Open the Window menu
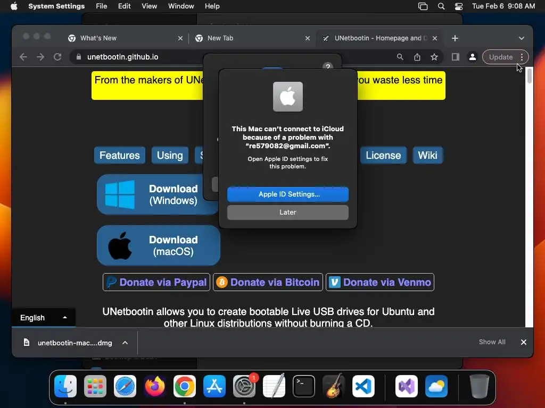The width and height of the screenshot is (545, 408). click(181, 6)
